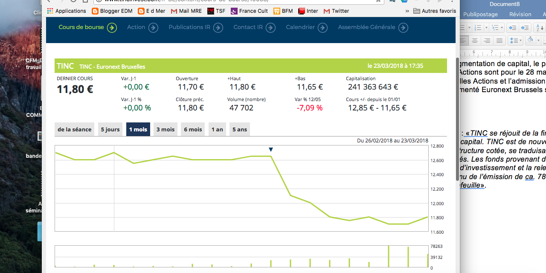Open the Publications IR navigation link
This screenshot has height=273, width=546.
click(196, 28)
